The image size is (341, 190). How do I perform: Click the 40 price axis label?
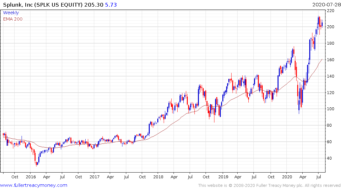tap(330, 158)
